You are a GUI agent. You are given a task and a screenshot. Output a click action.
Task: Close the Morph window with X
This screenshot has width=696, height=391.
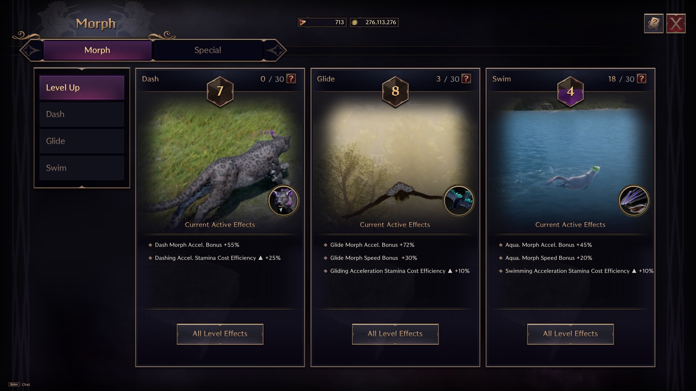[676, 24]
